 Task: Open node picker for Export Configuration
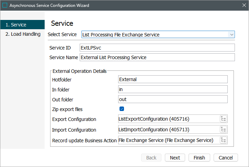223,119
